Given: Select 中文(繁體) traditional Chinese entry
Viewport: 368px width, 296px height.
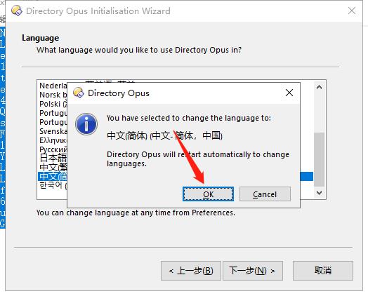Looking at the screenshot, I should pyautogui.click(x=53, y=167).
